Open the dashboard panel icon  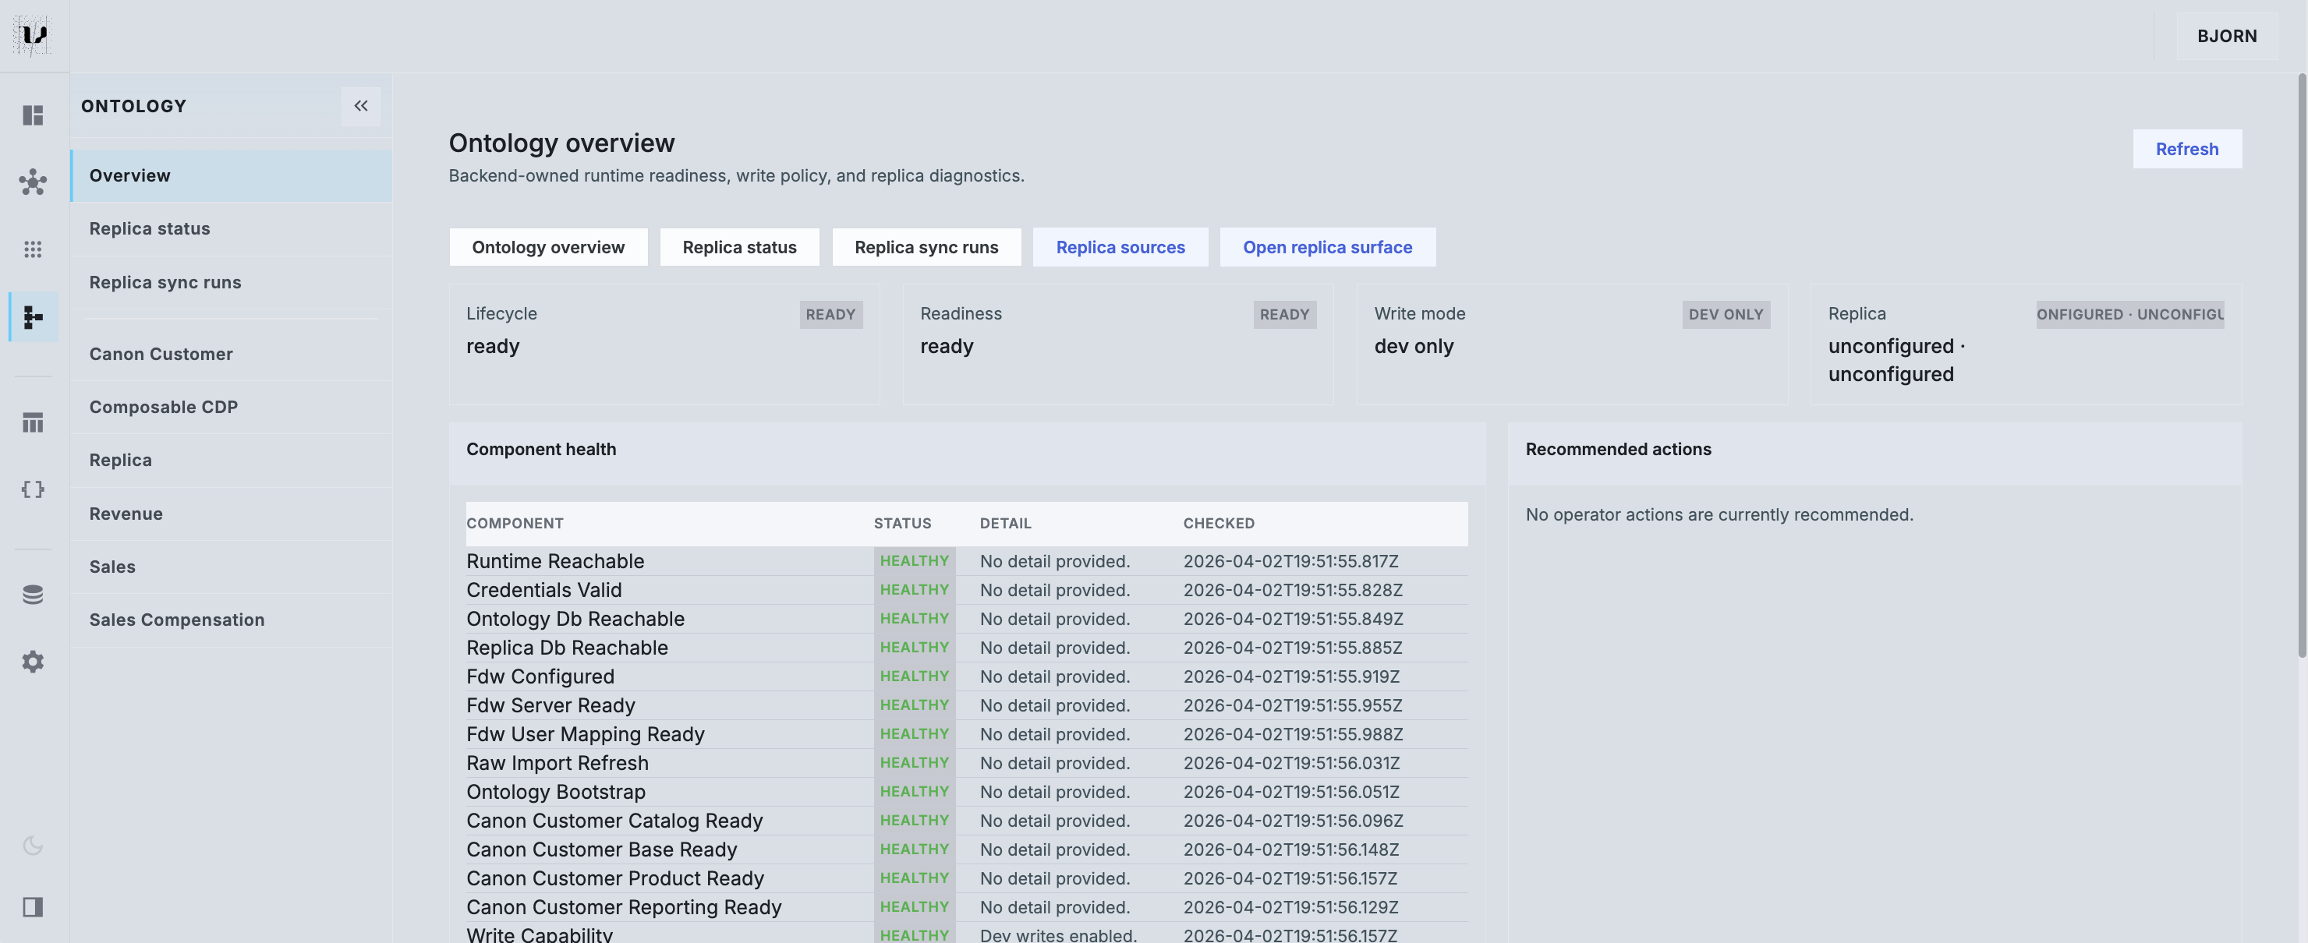34,115
